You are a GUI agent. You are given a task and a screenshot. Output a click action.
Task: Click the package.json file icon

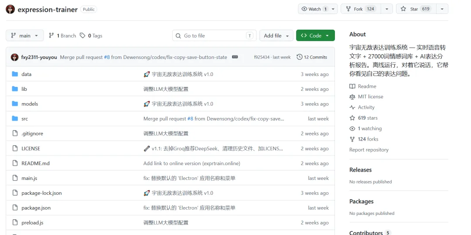coord(15,207)
